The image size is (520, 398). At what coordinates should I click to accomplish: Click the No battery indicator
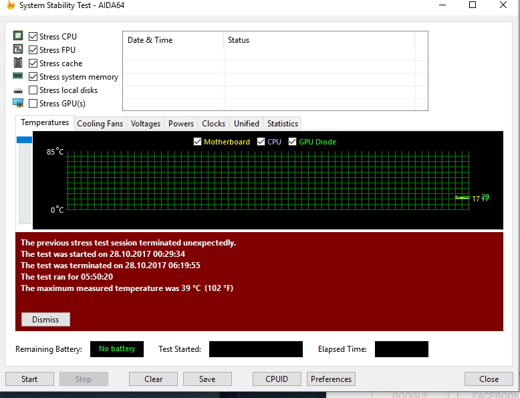tap(117, 349)
